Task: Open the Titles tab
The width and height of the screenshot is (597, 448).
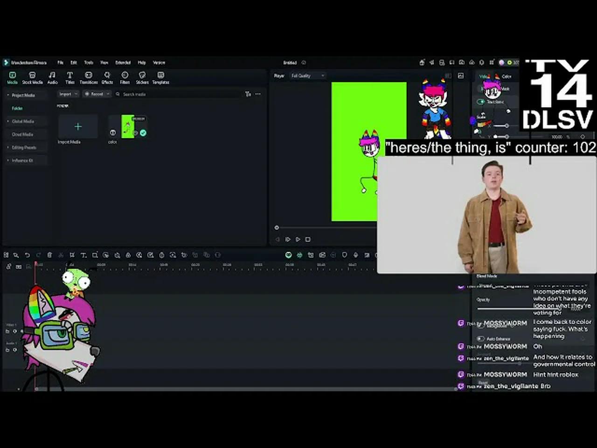Action: click(69, 77)
